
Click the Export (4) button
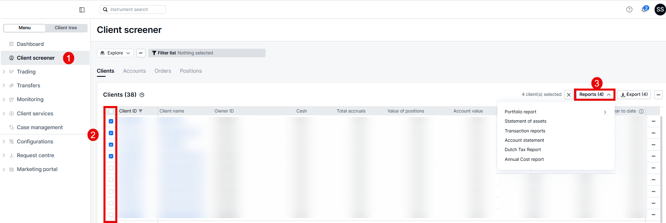[634, 95]
